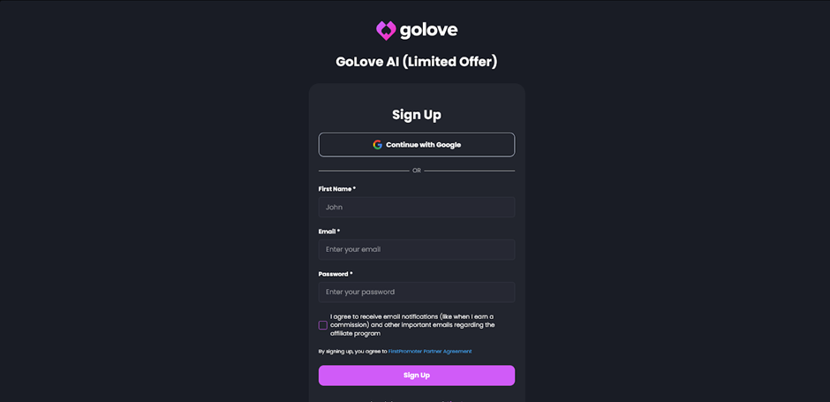Click the golove wordmark beside the heart

[429, 31]
